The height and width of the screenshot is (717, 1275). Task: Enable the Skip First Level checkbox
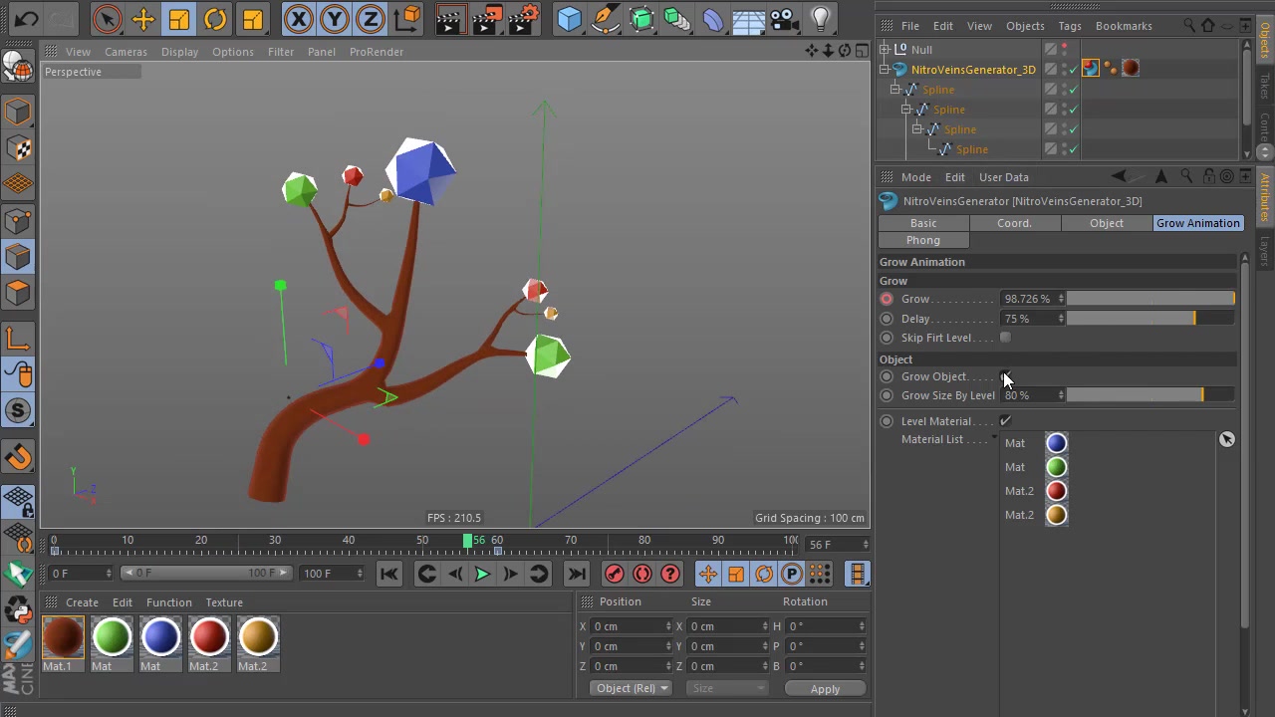(x=1004, y=338)
